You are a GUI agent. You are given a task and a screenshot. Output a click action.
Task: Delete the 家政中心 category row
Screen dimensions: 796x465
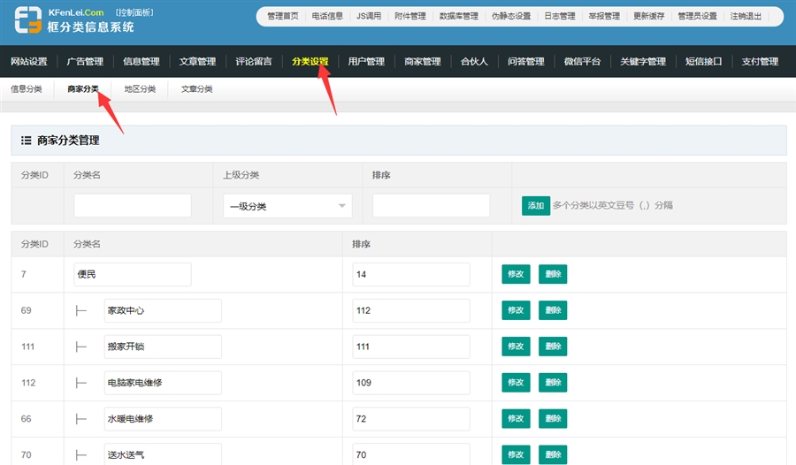point(553,310)
